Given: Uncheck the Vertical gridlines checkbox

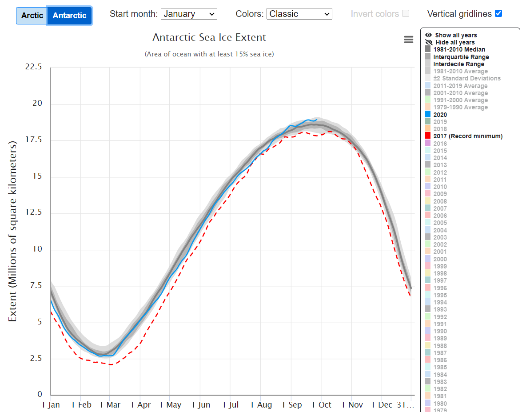Looking at the screenshot, I should tap(498, 13).
